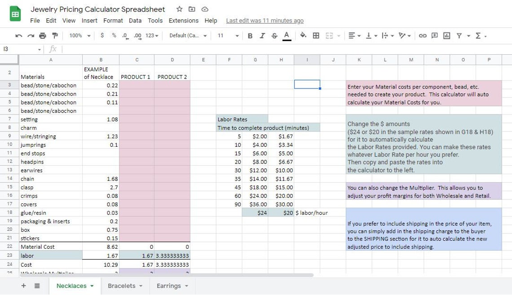512x295 pixels.
Task: Click the Last edit was 11 minutes ago link
Action: 265,21
